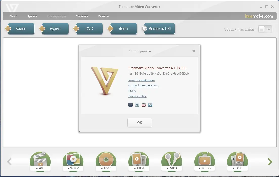Screen dimensions: 279x177
Task: Open the YouTube channel icon
Action: coord(143,104)
